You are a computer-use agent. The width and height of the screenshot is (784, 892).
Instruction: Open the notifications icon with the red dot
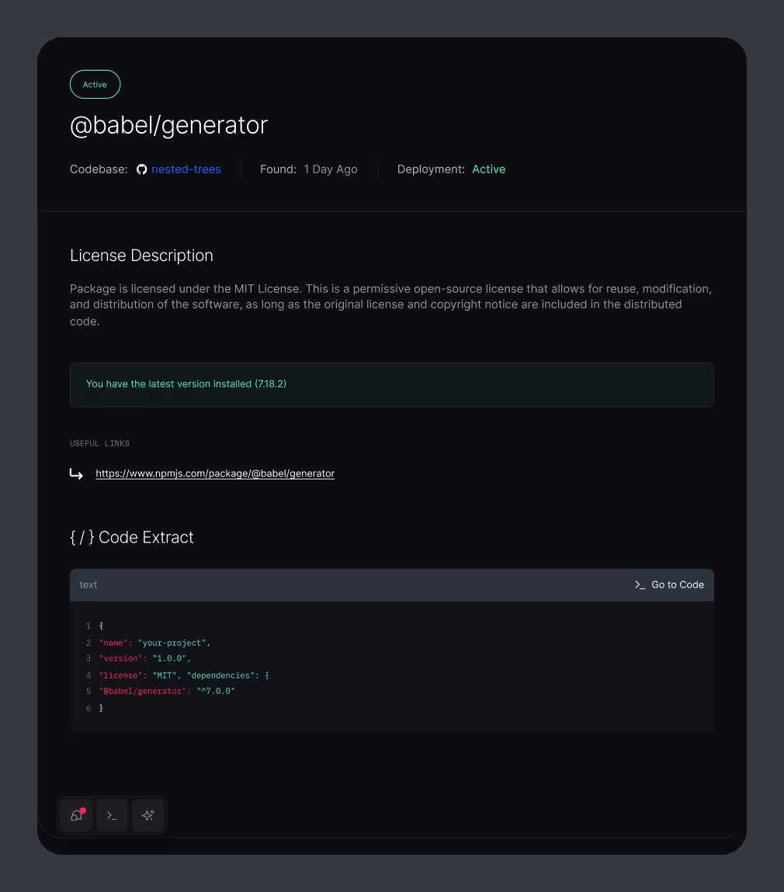click(77, 815)
